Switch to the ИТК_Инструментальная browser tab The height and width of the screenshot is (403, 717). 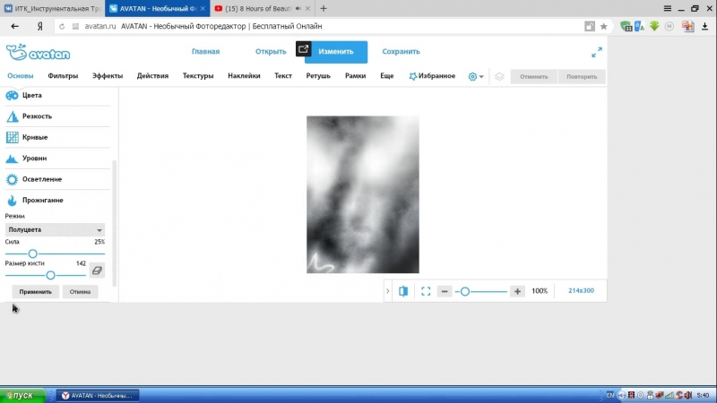tap(52, 9)
